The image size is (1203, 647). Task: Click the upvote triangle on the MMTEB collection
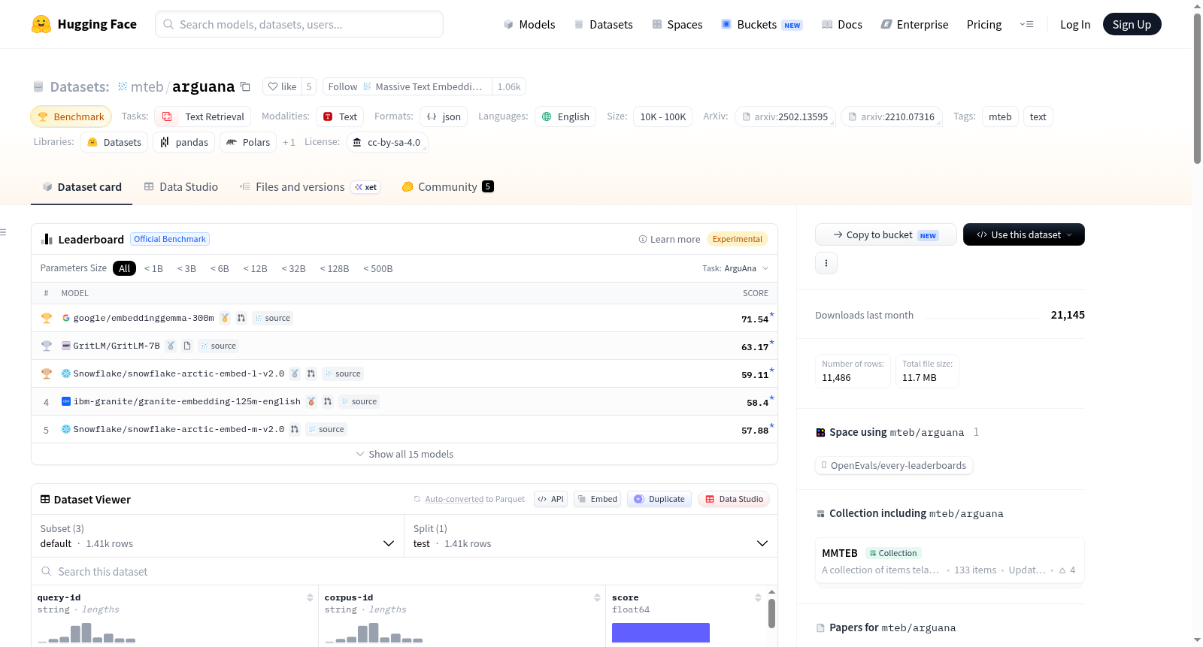click(x=1062, y=570)
